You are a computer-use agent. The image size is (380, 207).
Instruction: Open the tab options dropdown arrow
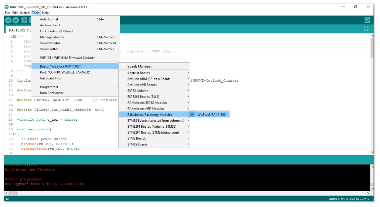click(x=366, y=29)
